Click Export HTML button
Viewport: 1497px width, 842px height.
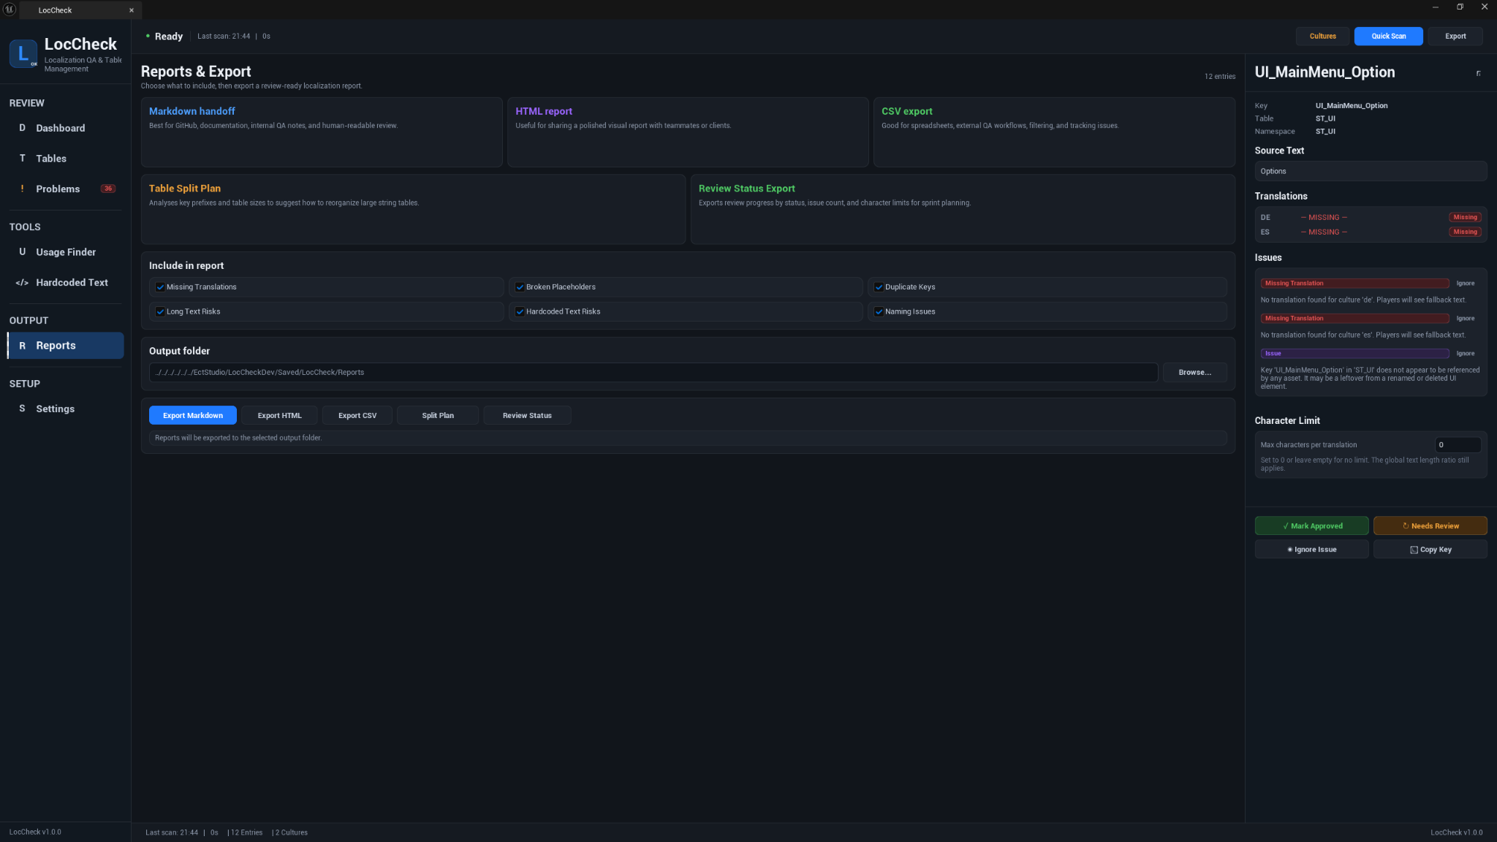[279, 415]
